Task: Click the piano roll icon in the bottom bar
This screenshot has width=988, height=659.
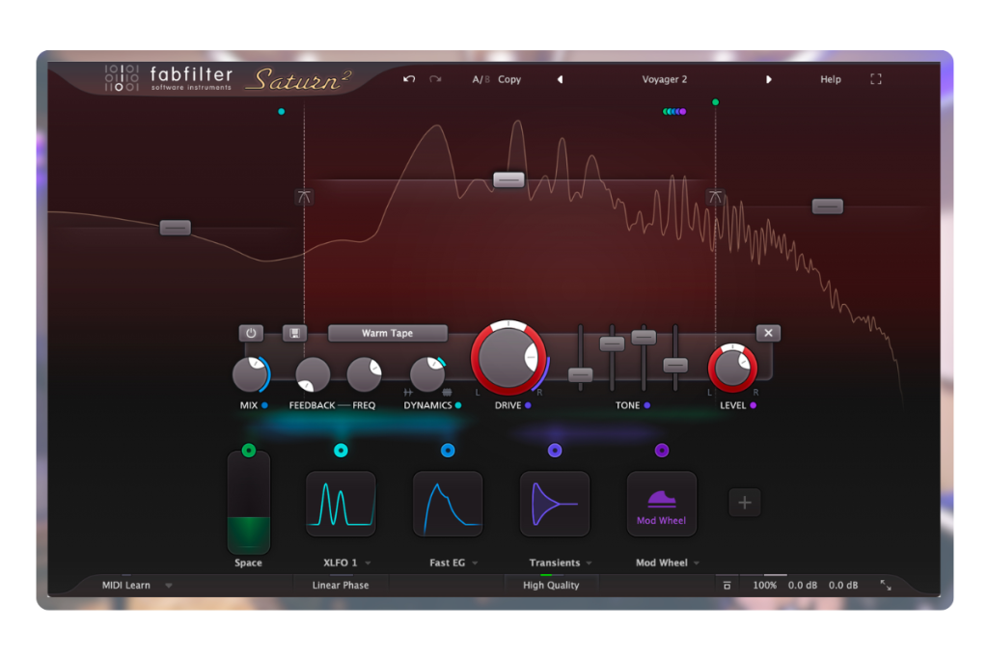Action: [x=727, y=585]
